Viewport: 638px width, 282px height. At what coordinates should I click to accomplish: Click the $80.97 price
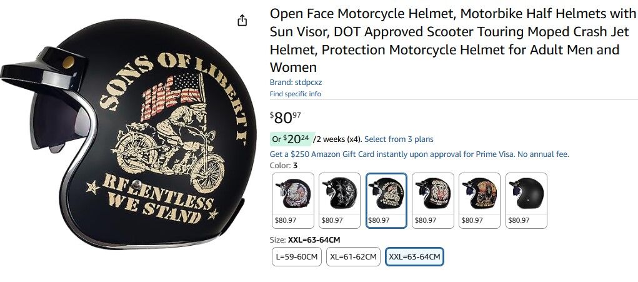(285, 118)
